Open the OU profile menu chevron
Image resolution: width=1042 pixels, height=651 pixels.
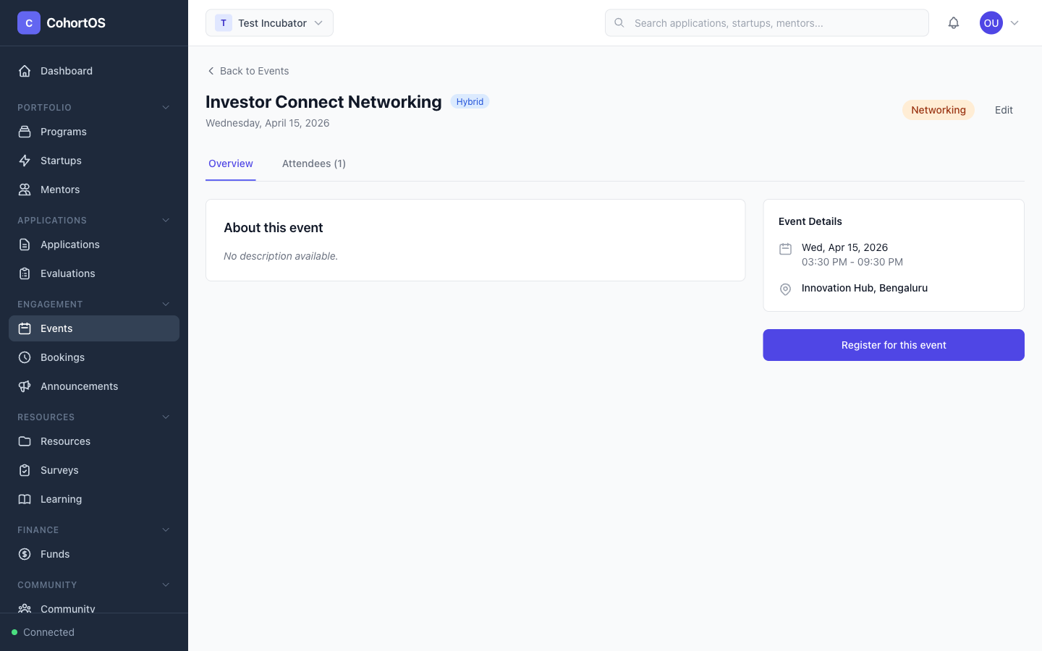point(1015,22)
